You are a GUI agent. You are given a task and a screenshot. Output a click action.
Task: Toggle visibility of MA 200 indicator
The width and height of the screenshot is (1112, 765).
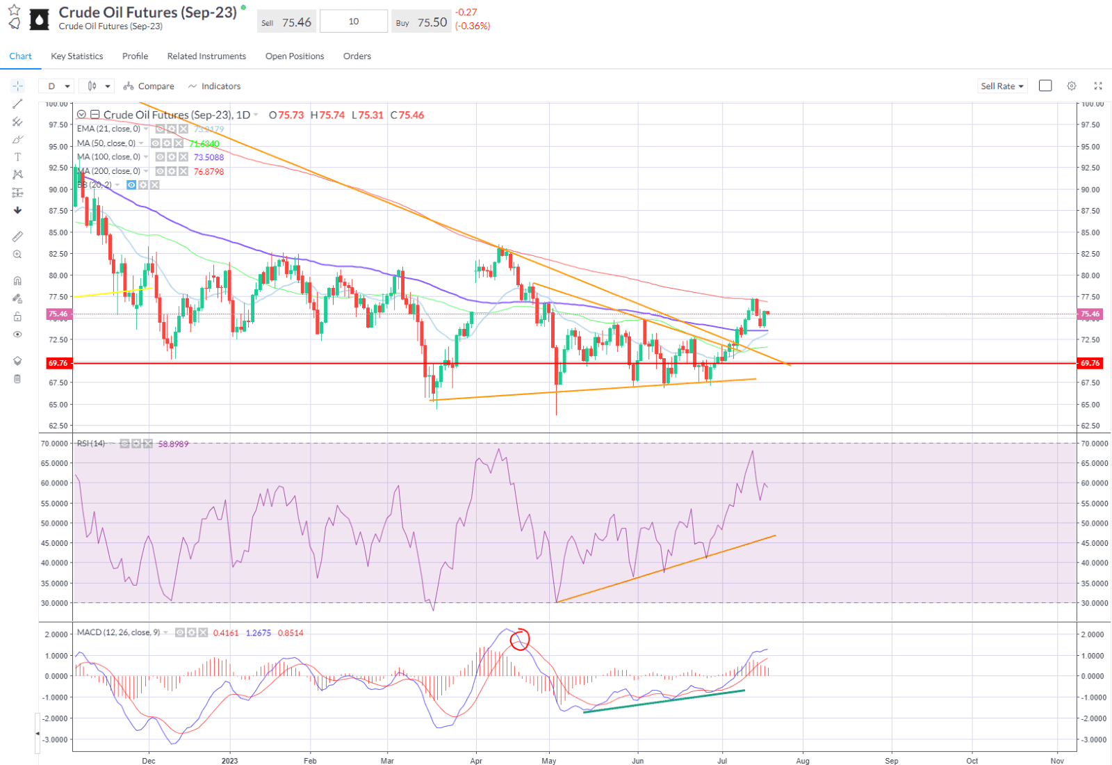pyautogui.click(x=160, y=171)
